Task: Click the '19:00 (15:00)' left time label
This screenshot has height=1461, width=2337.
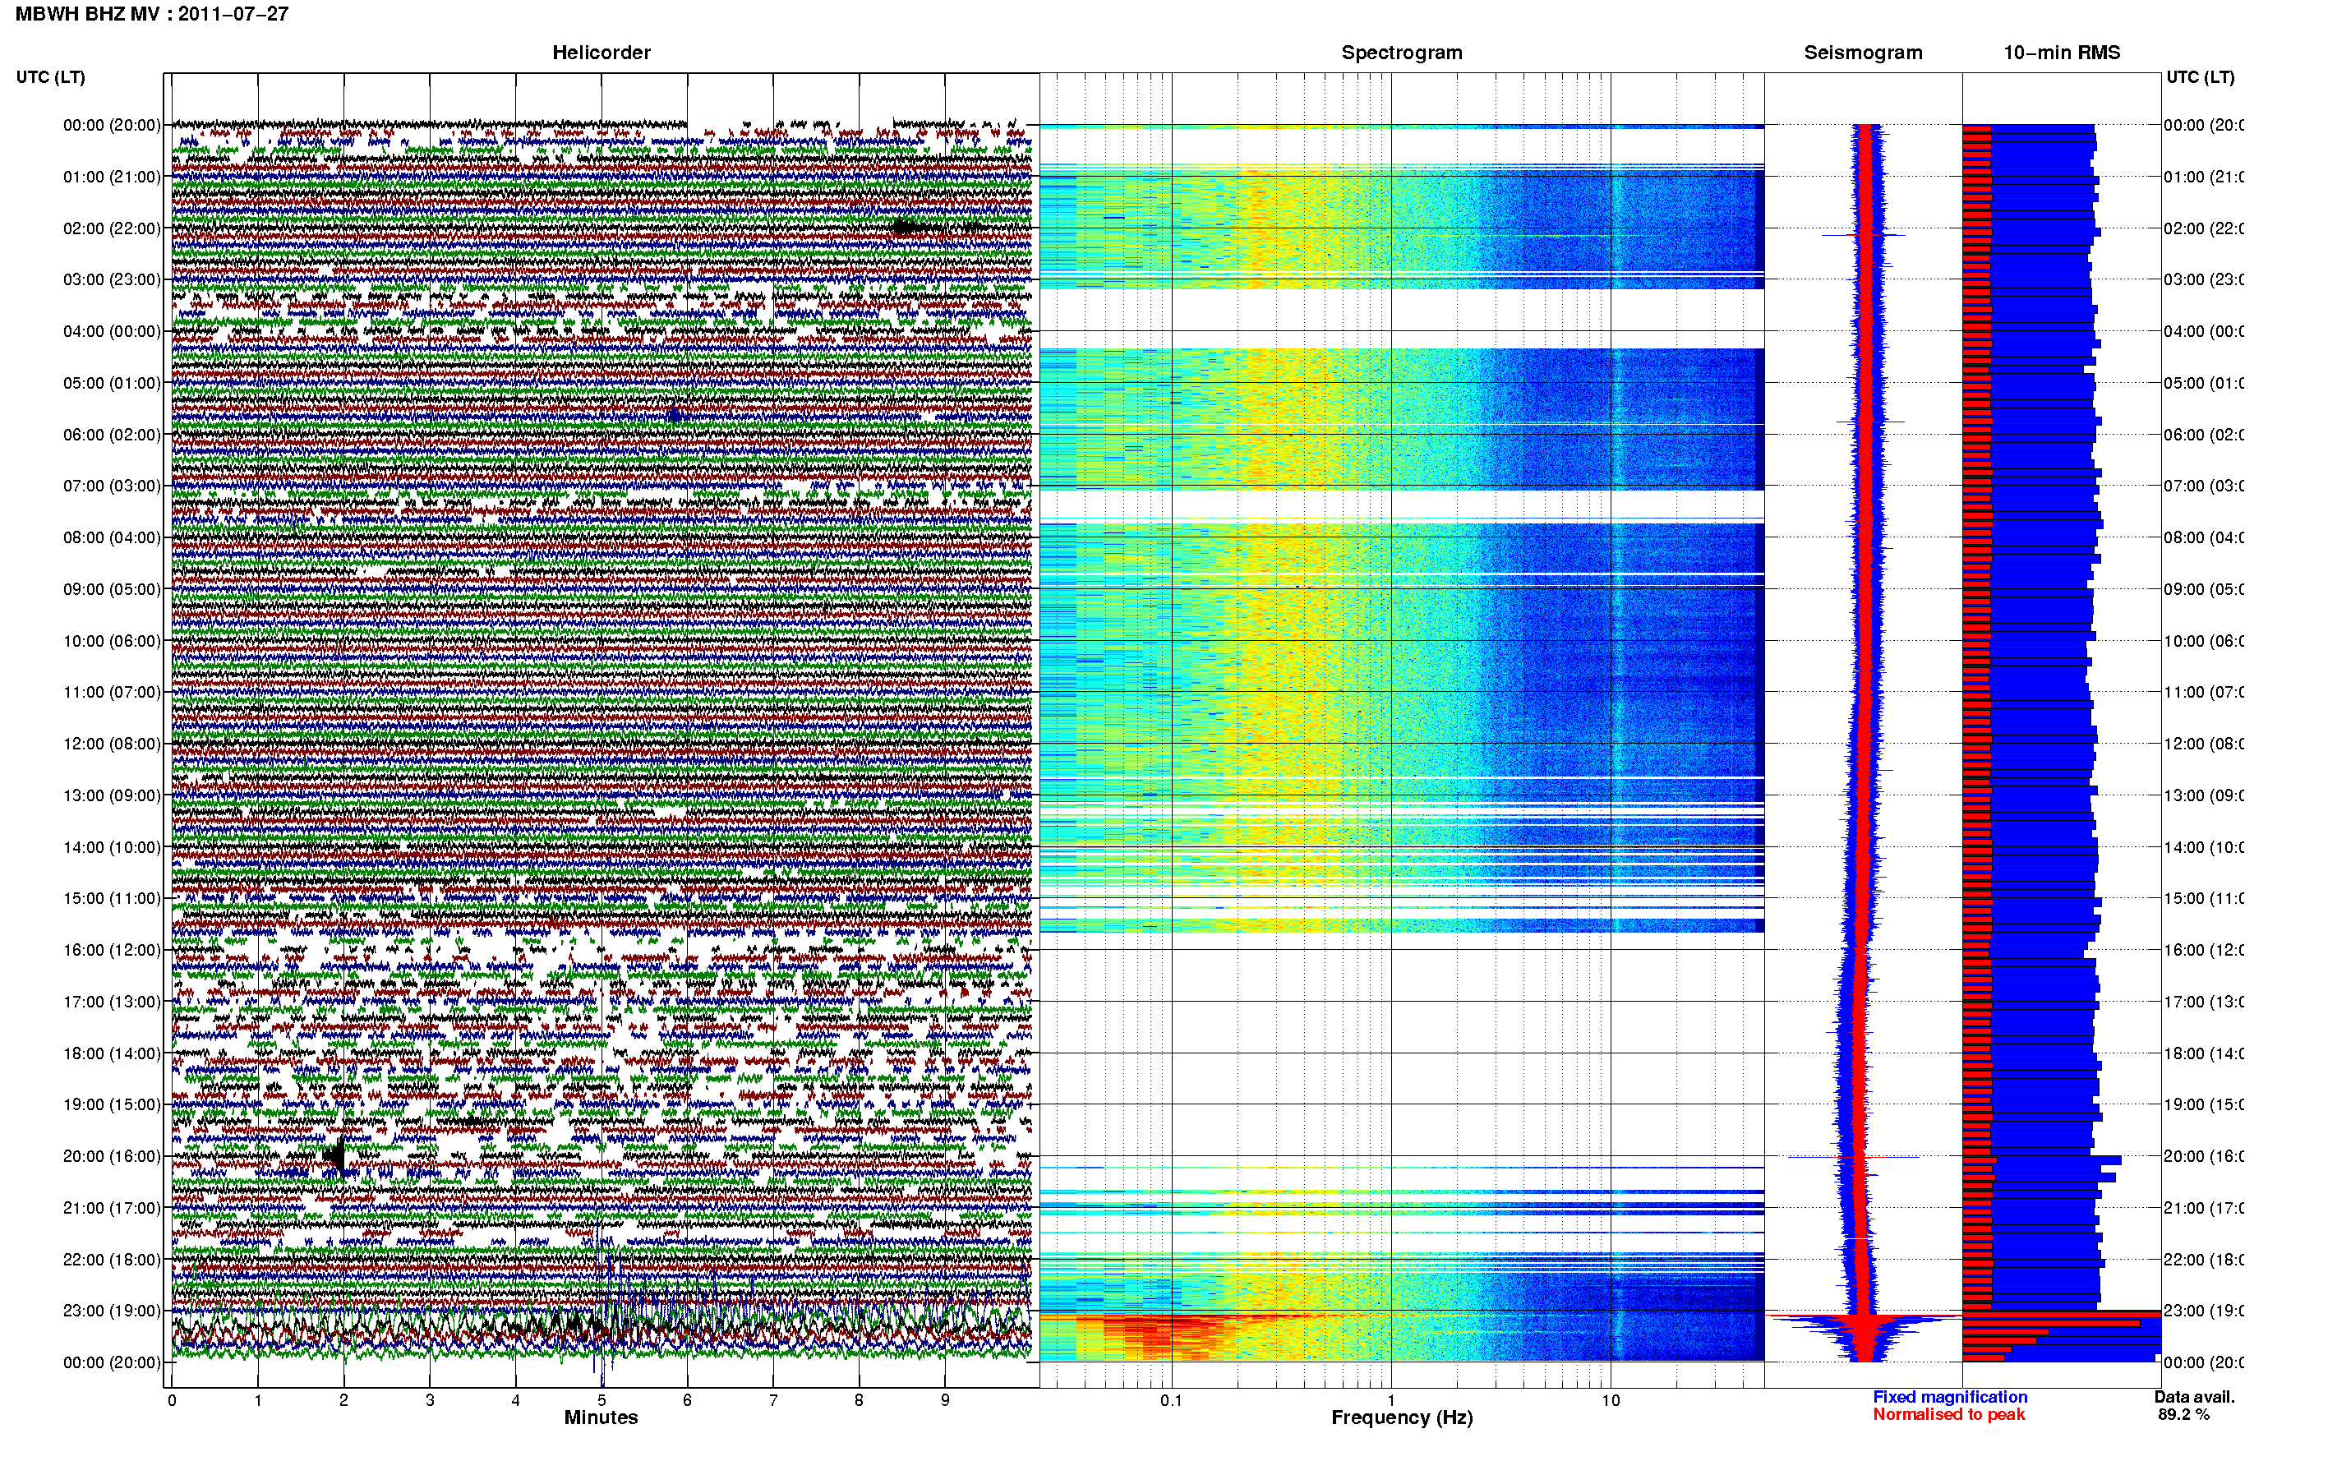Action: 112,1104
